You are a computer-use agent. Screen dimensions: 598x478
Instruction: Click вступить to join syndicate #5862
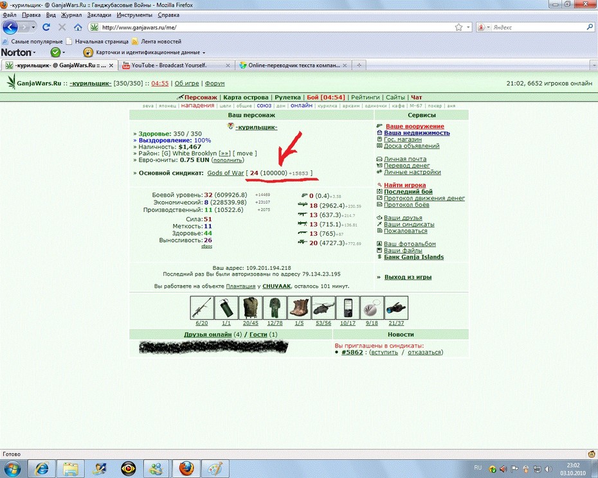coord(384,352)
